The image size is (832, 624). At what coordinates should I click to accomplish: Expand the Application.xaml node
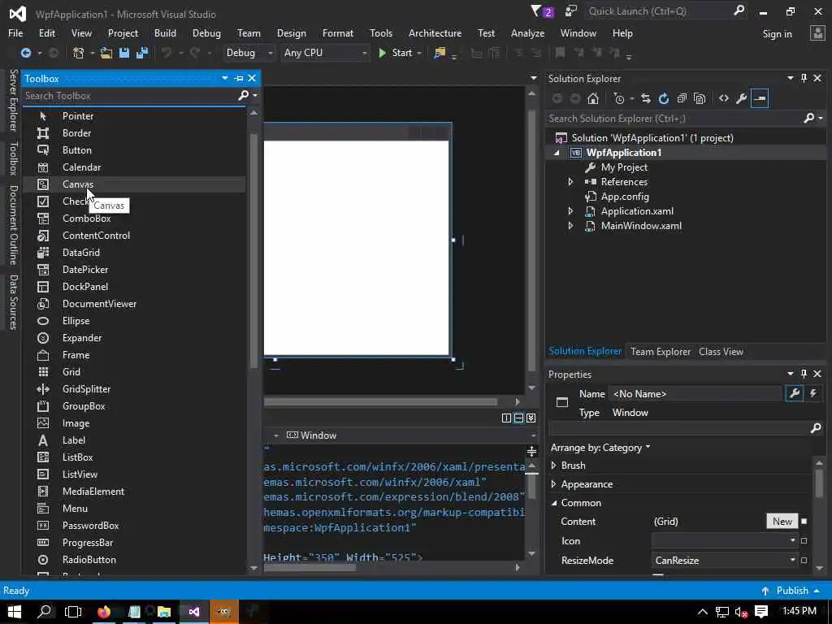coord(570,211)
